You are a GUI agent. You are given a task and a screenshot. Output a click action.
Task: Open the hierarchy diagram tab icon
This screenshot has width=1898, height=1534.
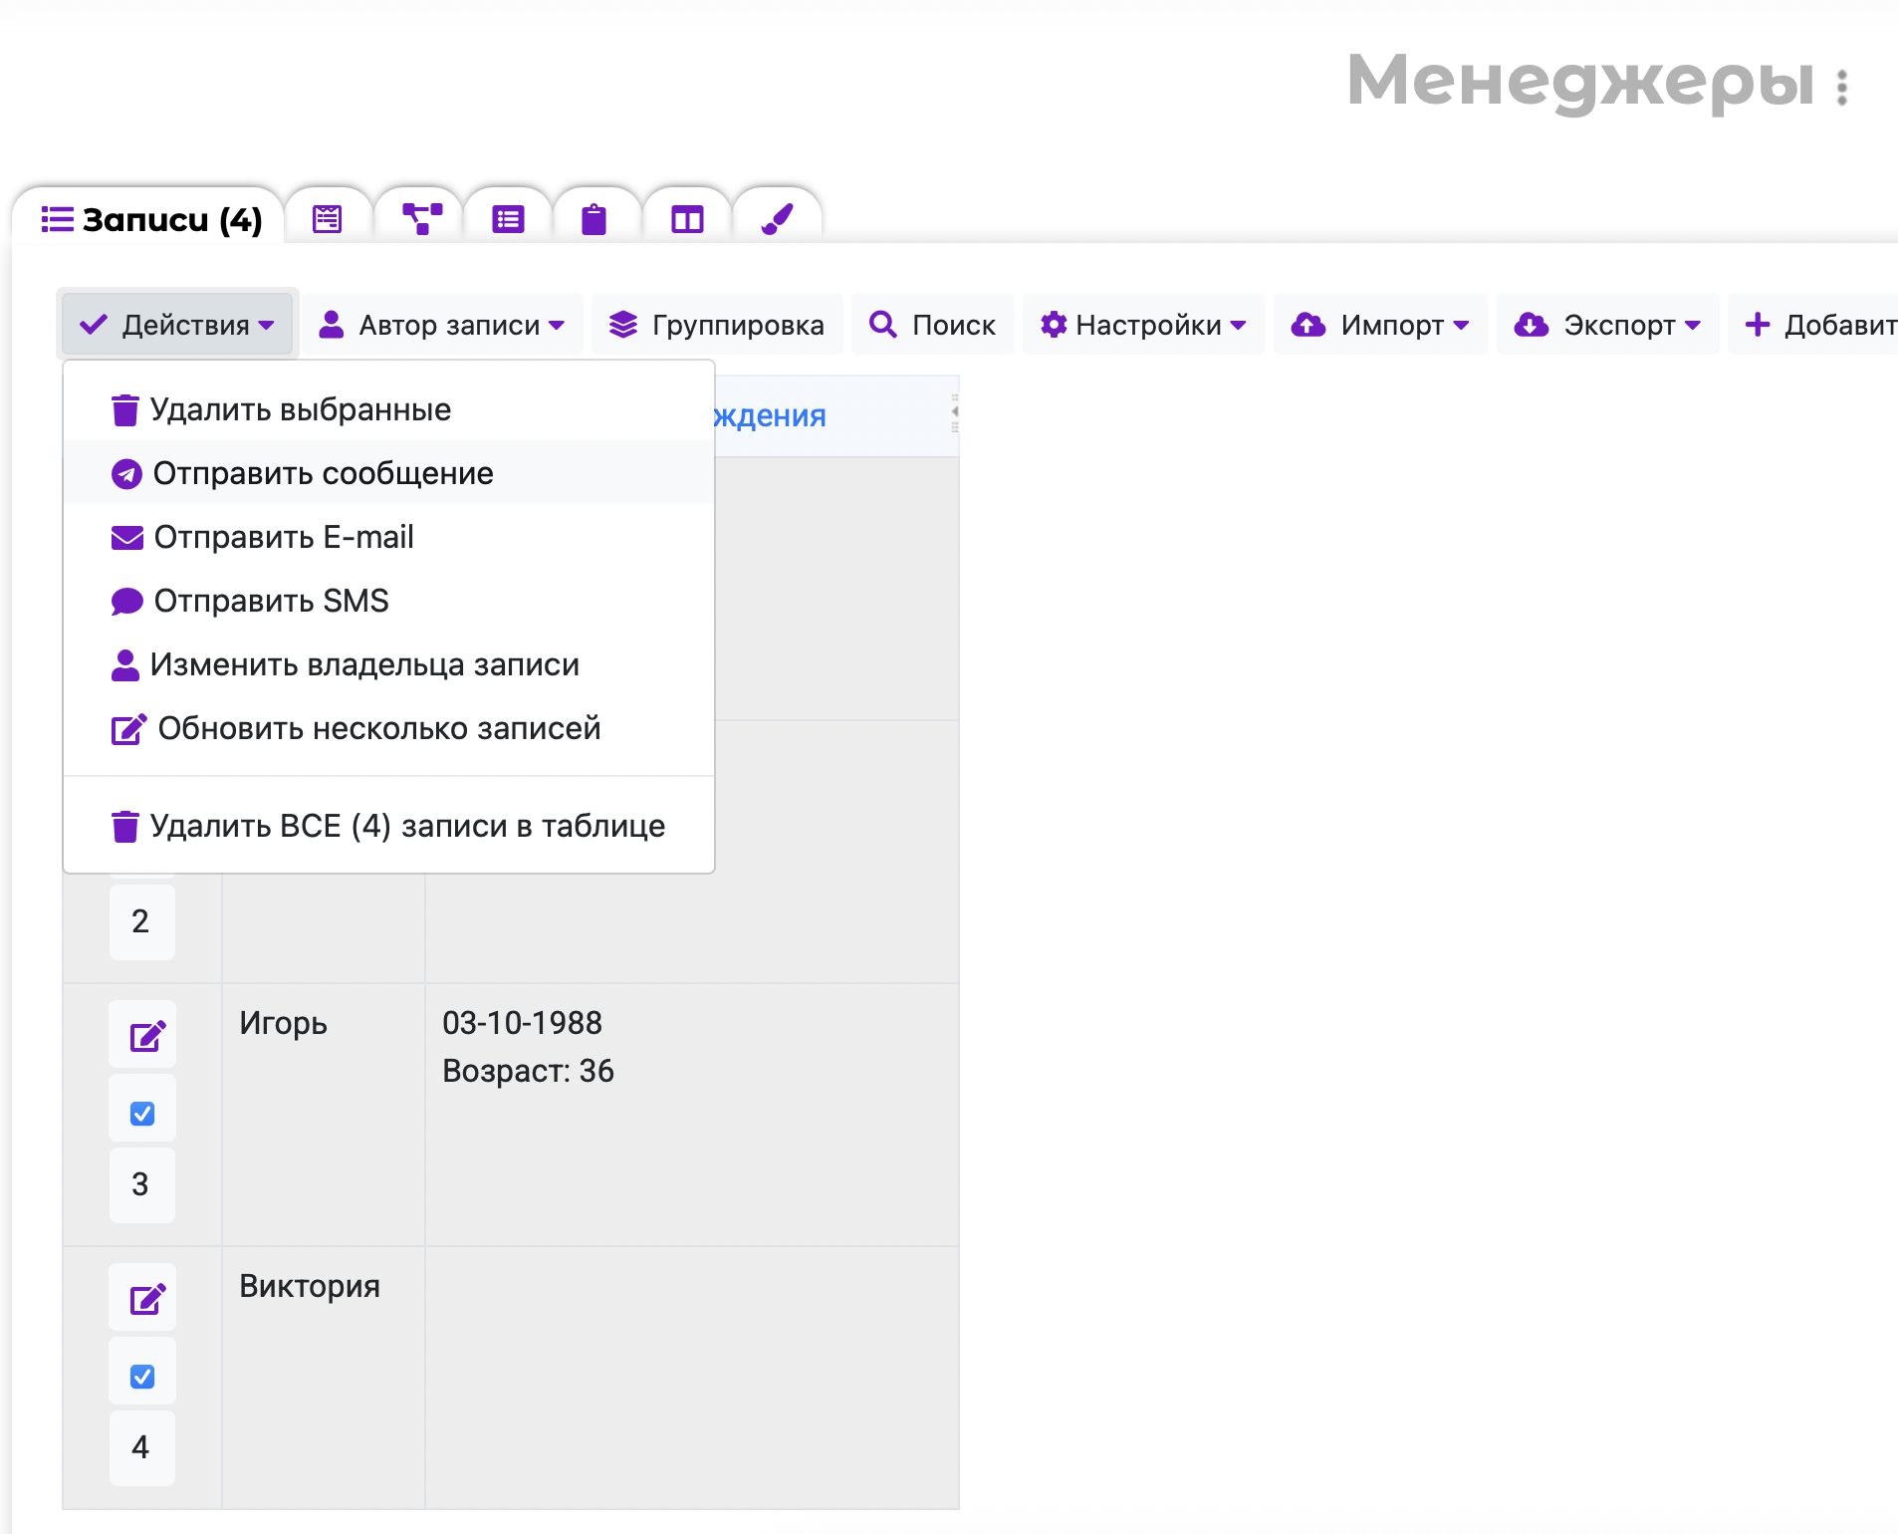click(421, 218)
